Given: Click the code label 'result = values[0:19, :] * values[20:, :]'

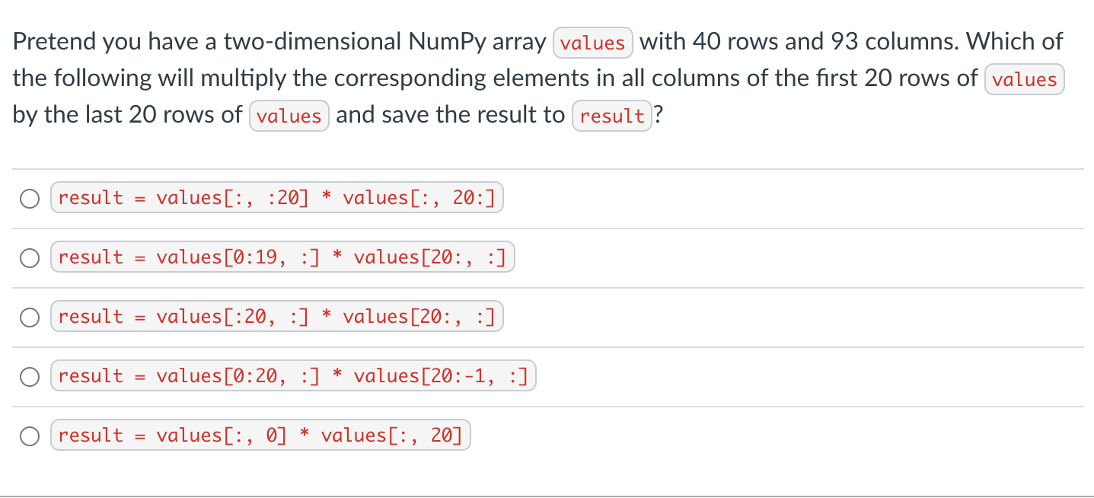Looking at the screenshot, I should click(282, 257).
